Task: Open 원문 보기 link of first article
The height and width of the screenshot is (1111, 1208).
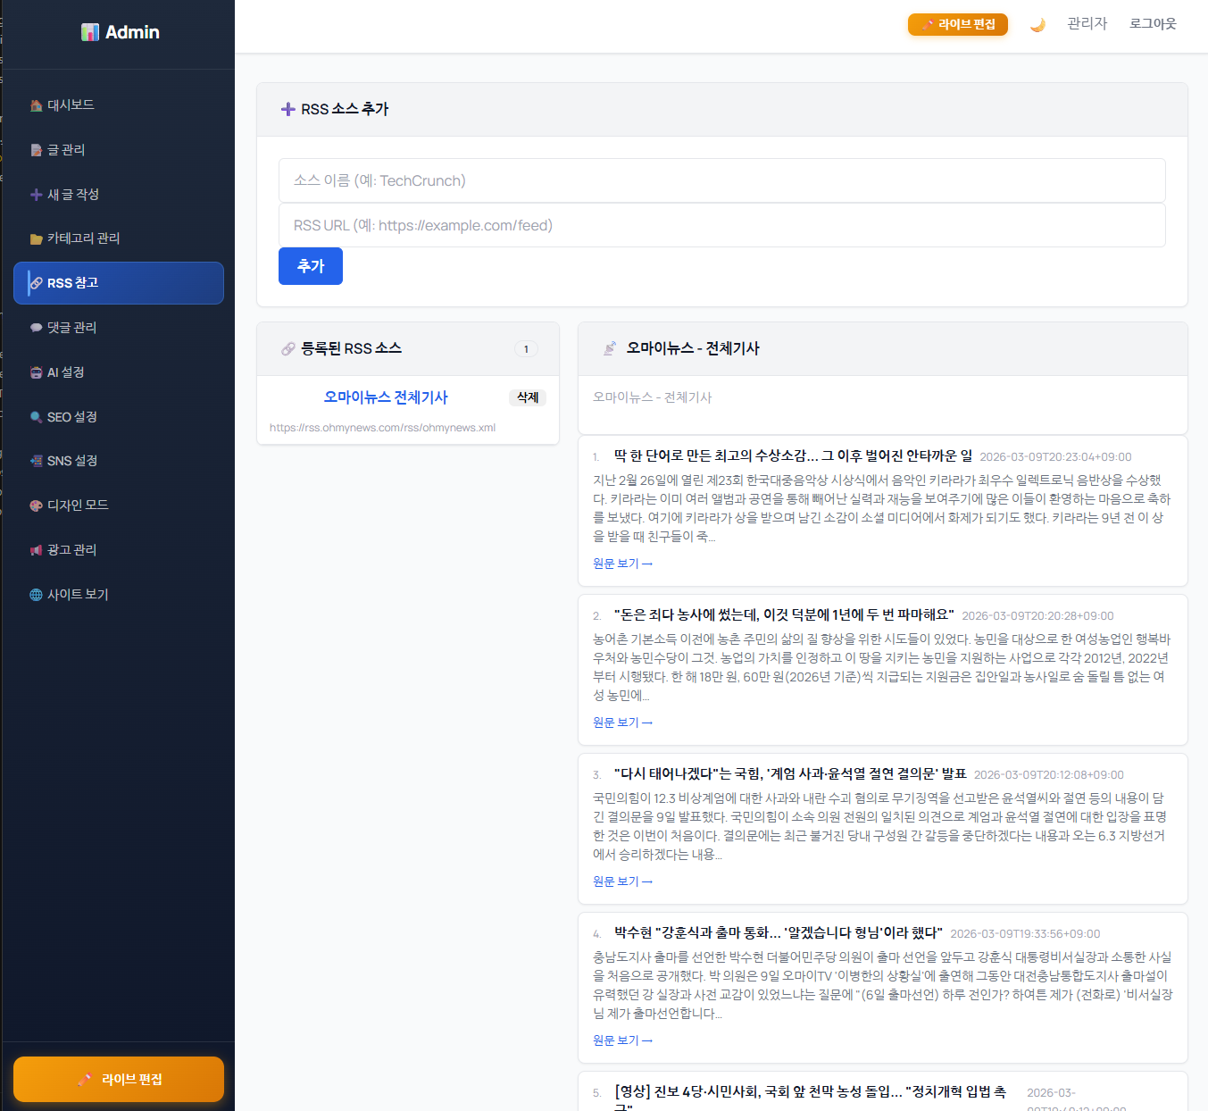Action: [622, 564]
